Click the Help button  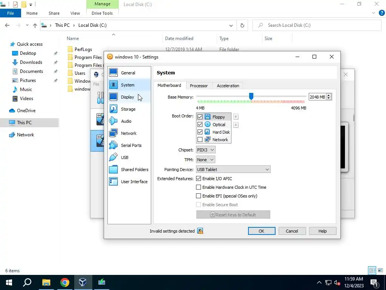click(x=323, y=231)
